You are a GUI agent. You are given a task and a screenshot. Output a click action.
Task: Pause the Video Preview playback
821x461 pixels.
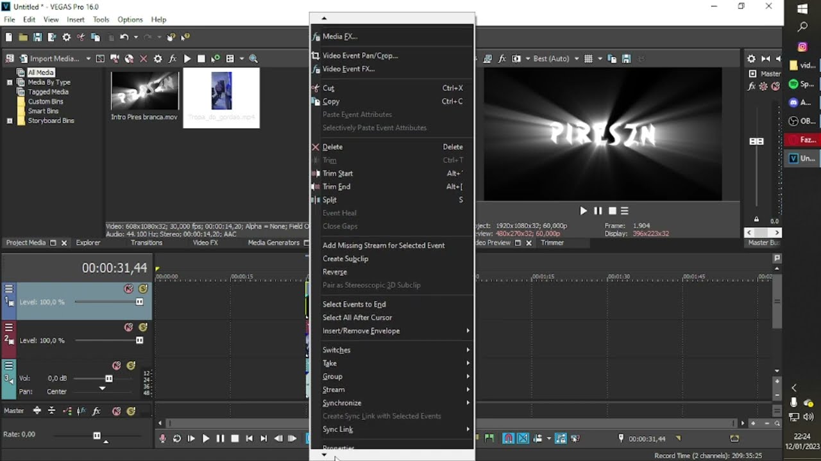(598, 211)
